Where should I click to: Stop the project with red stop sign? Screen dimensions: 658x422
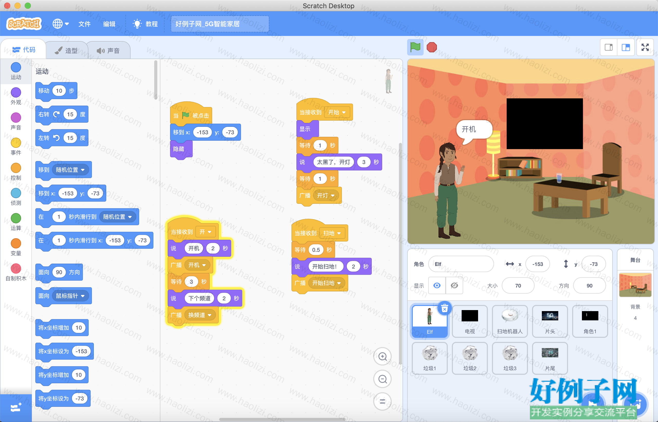tap(432, 47)
